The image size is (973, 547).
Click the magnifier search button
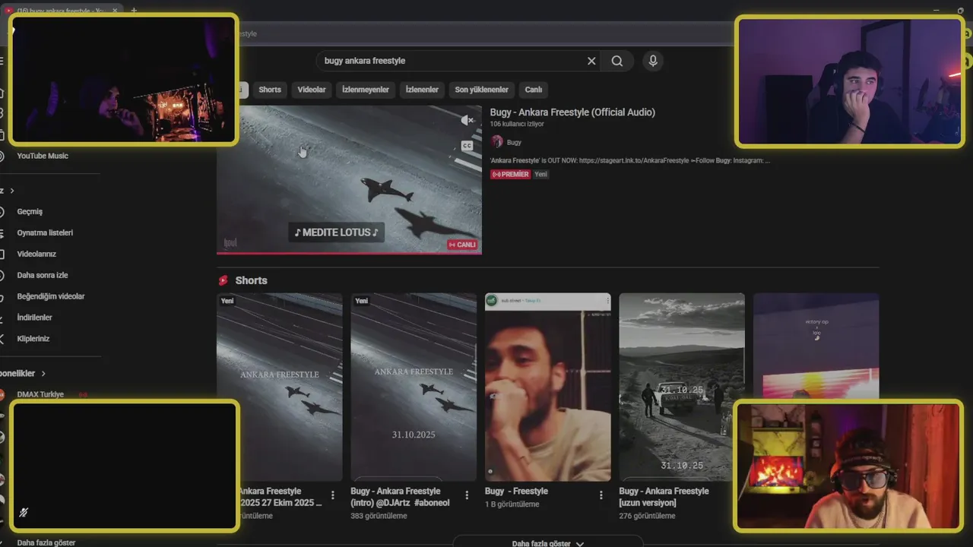pyautogui.click(x=617, y=61)
